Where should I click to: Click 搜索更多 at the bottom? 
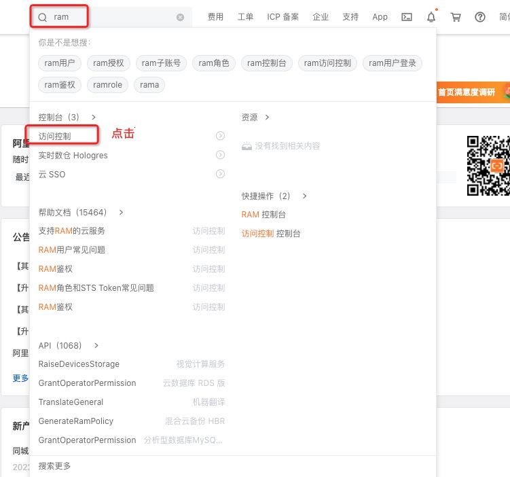tap(54, 465)
